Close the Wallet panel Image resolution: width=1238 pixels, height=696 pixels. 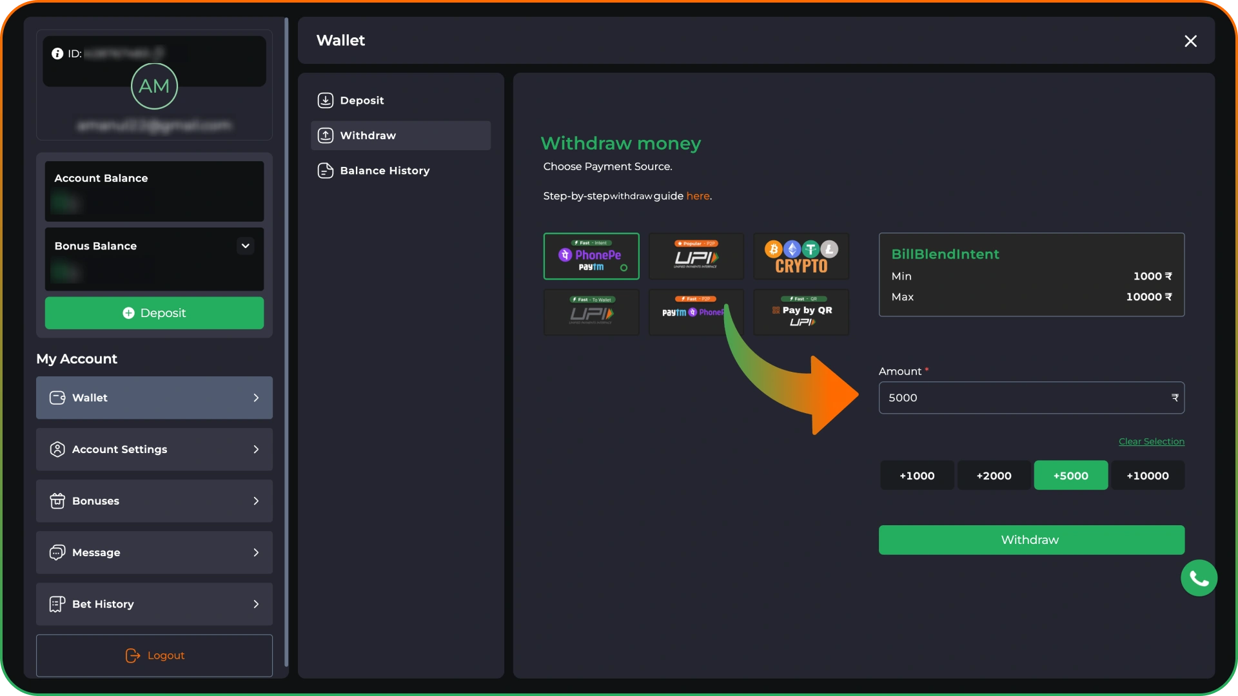1190,41
